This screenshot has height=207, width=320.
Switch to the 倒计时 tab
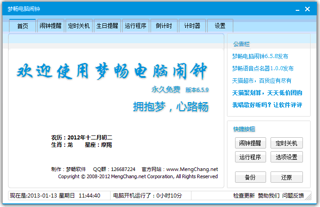click(164, 26)
